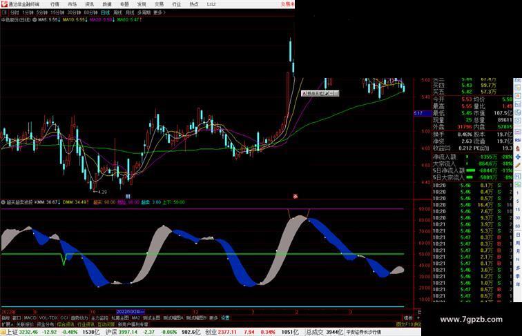Open the 资金分布 tab
Screen dimensions: 522x336
click(x=46, y=324)
